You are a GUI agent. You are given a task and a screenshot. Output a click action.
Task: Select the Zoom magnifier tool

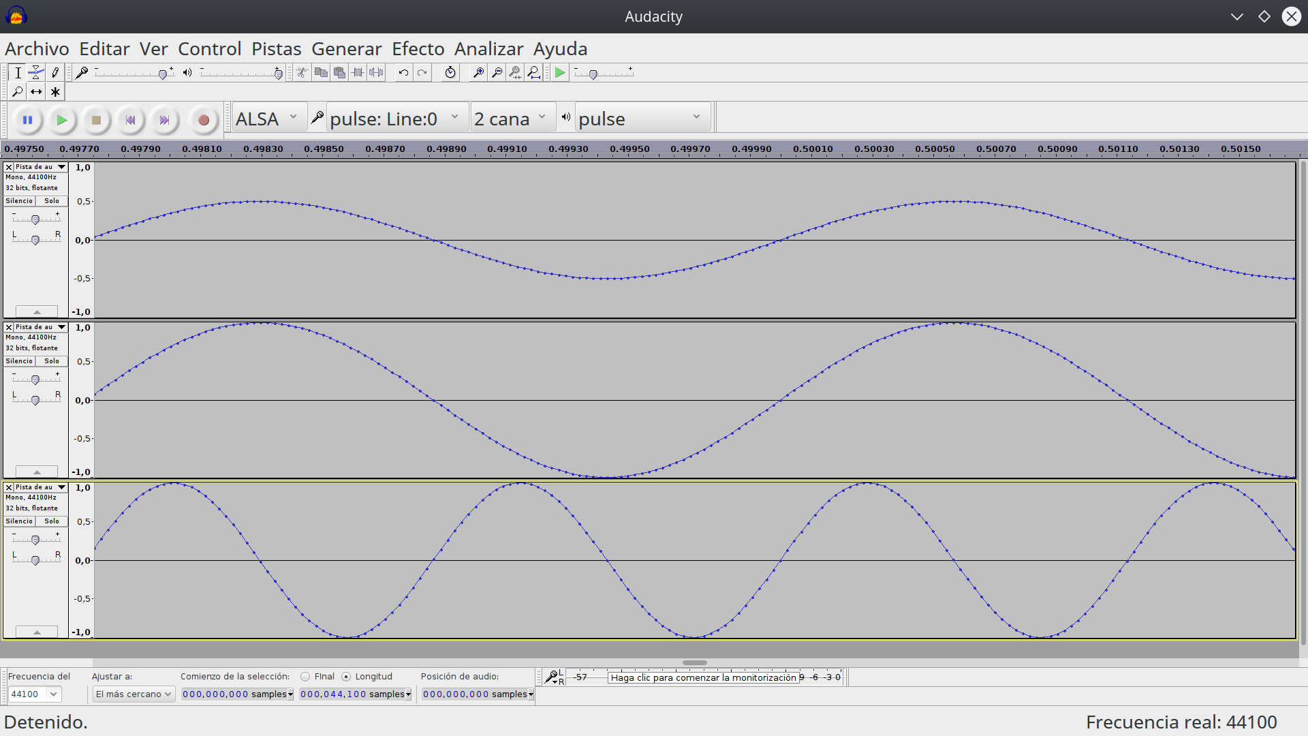coord(18,92)
